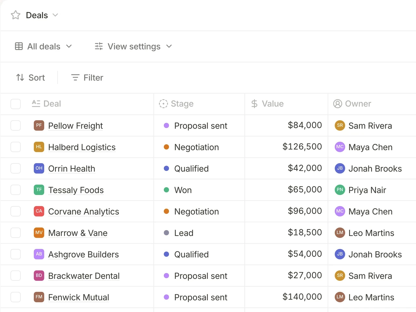Click the CA icon for Corvane Analytics
Image resolution: width=416 pixels, height=312 pixels.
tap(39, 211)
